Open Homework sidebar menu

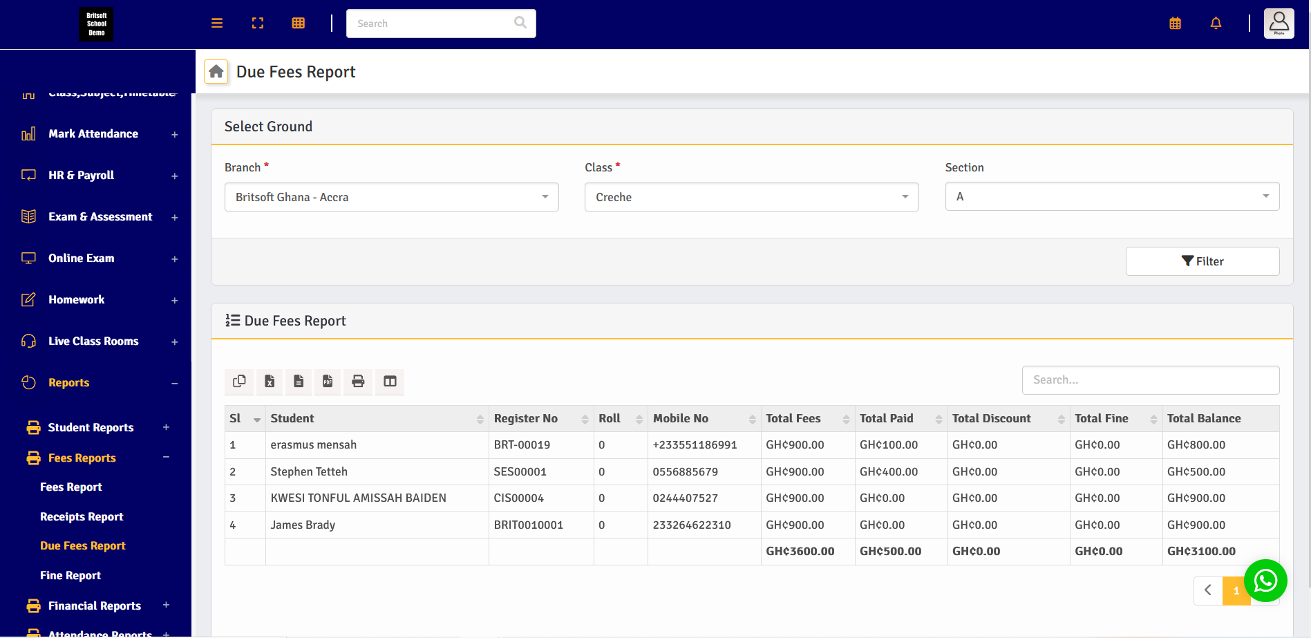pos(77,300)
